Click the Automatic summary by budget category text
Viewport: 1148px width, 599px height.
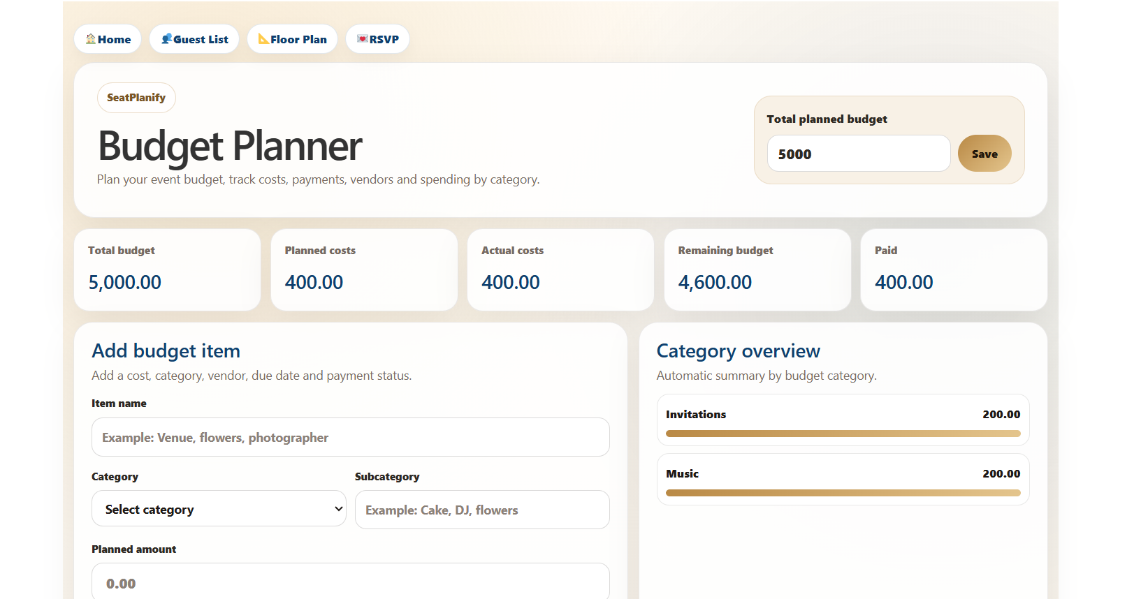coord(766,376)
